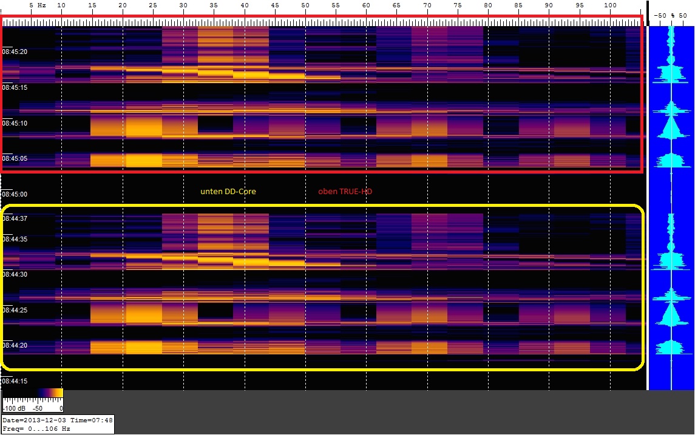Image resolution: width=695 pixels, height=435 pixels.
Task: Click the 08:44:37 time marker
Action: pos(15,218)
